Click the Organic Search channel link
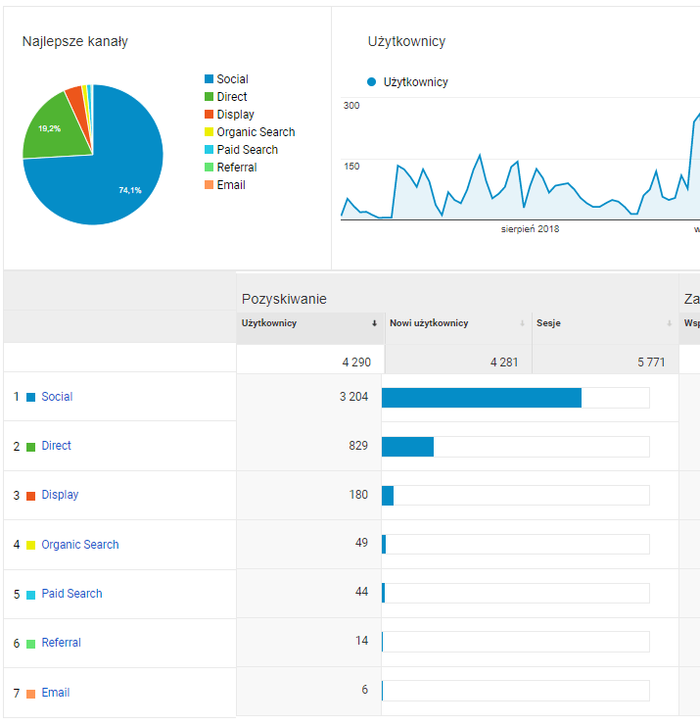 [x=79, y=545]
